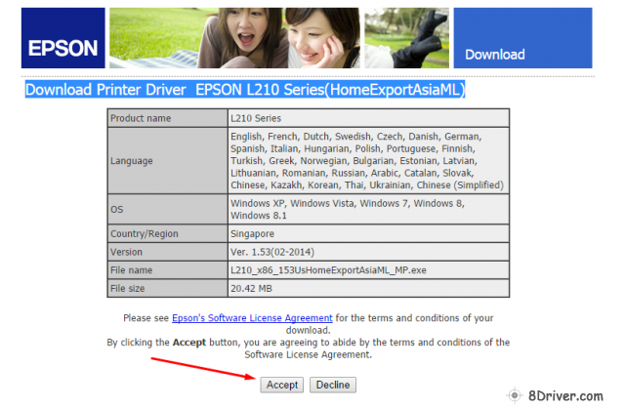Click the black boots banner photo
625x408 pixels.
pos(406,38)
